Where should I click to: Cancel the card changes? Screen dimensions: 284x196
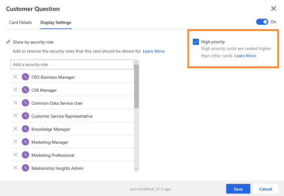[265, 189]
